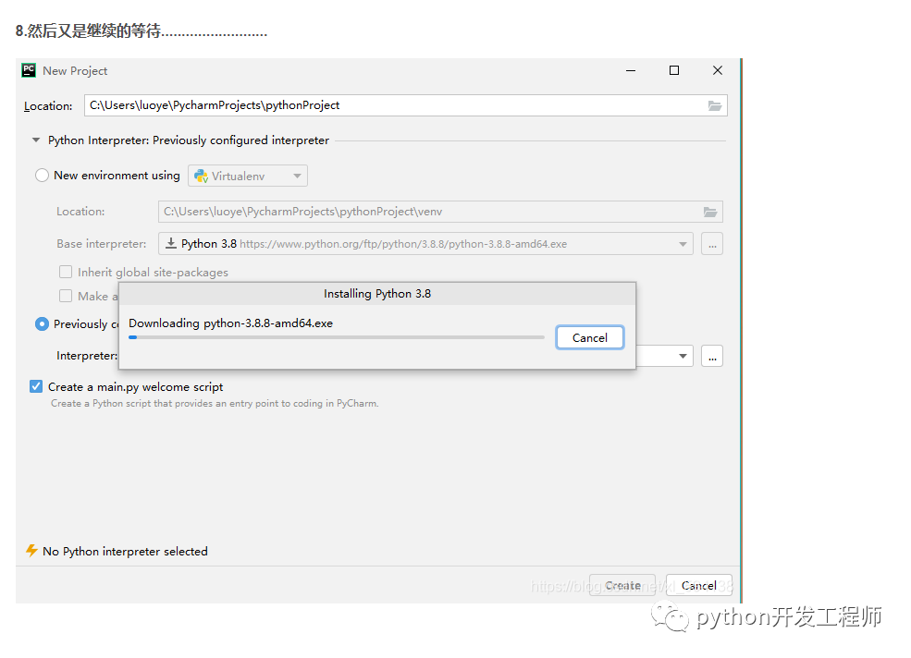
Task: Toggle the Make available checkbox
Action: coord(66,296)
